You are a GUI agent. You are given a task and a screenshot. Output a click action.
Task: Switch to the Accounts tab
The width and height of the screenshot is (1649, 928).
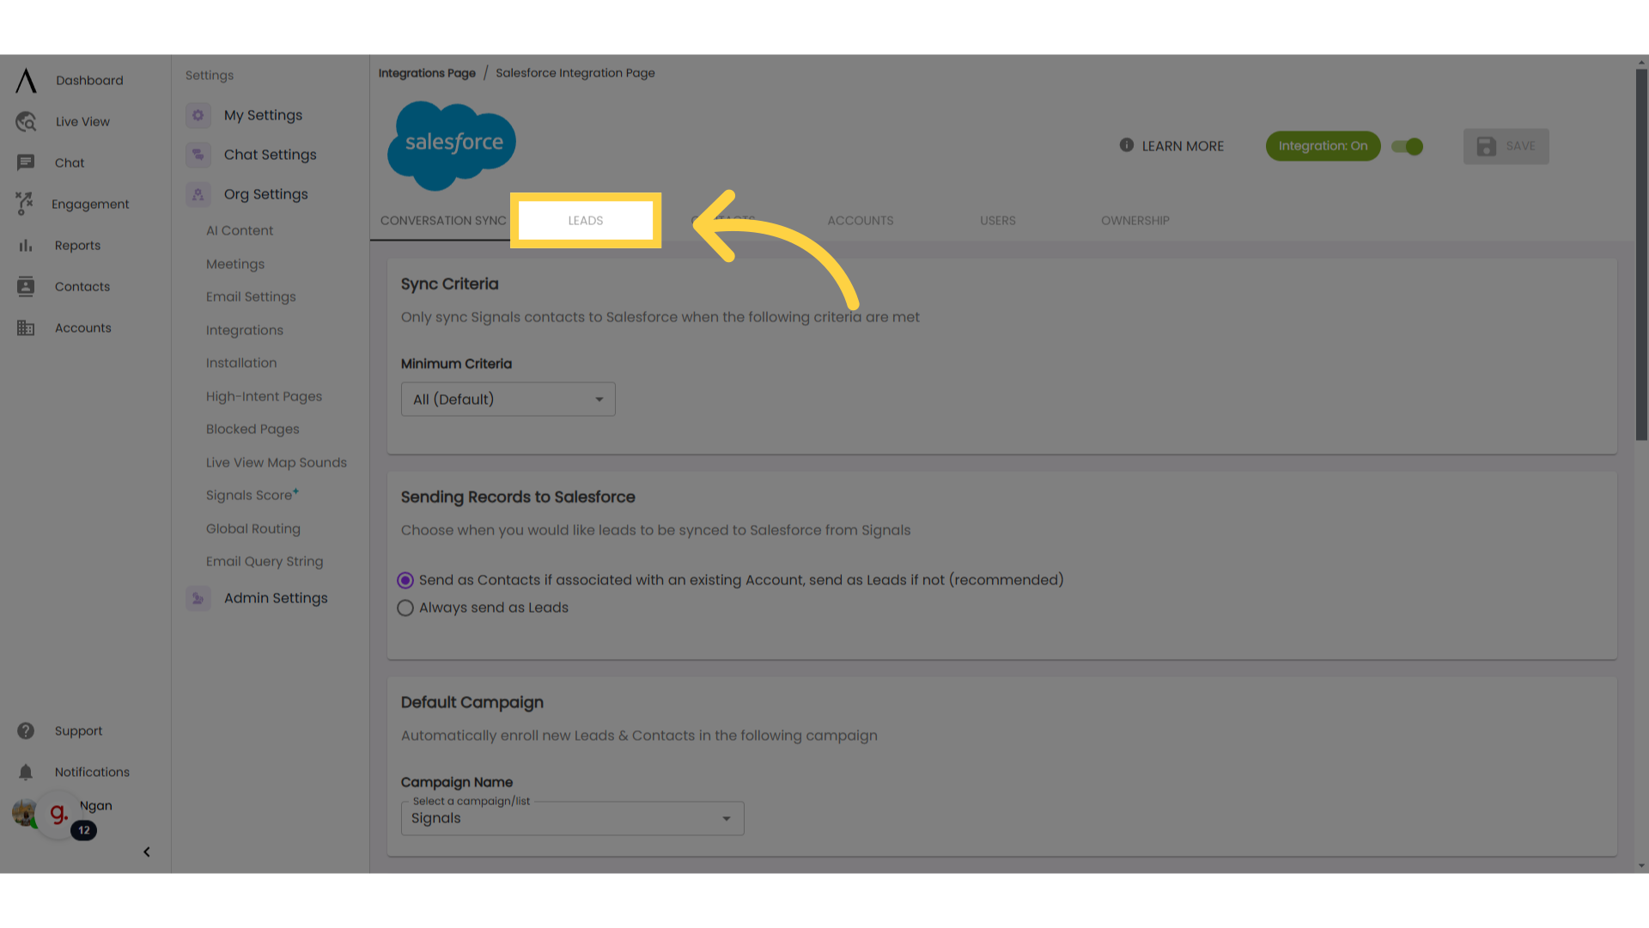(861, 221)
